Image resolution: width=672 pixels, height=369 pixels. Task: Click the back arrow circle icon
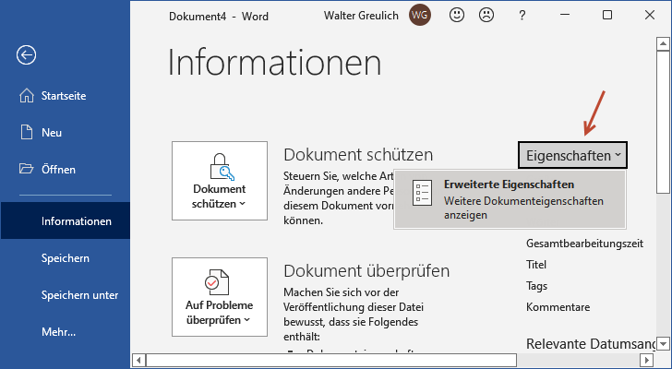(26, 55)
